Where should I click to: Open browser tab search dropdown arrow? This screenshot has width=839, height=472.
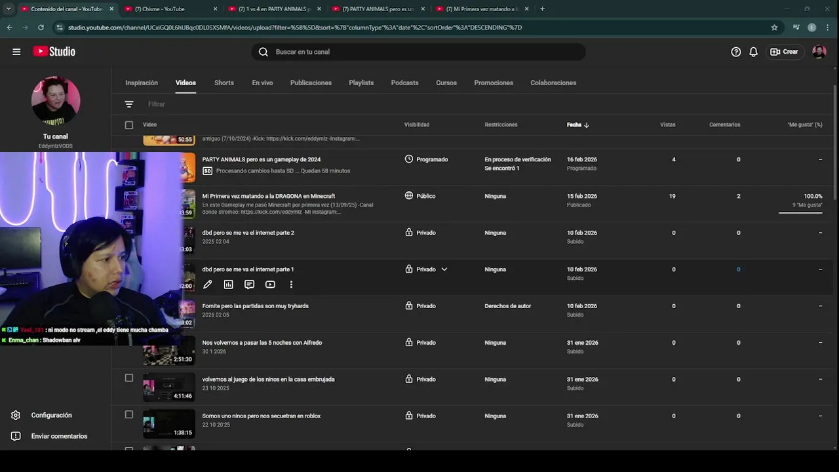[x=9, y=9]
